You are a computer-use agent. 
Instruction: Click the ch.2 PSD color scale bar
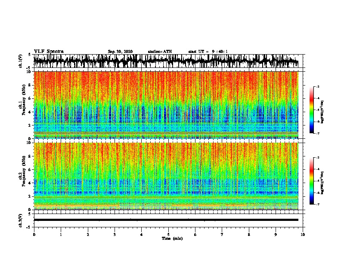(312, 181)
